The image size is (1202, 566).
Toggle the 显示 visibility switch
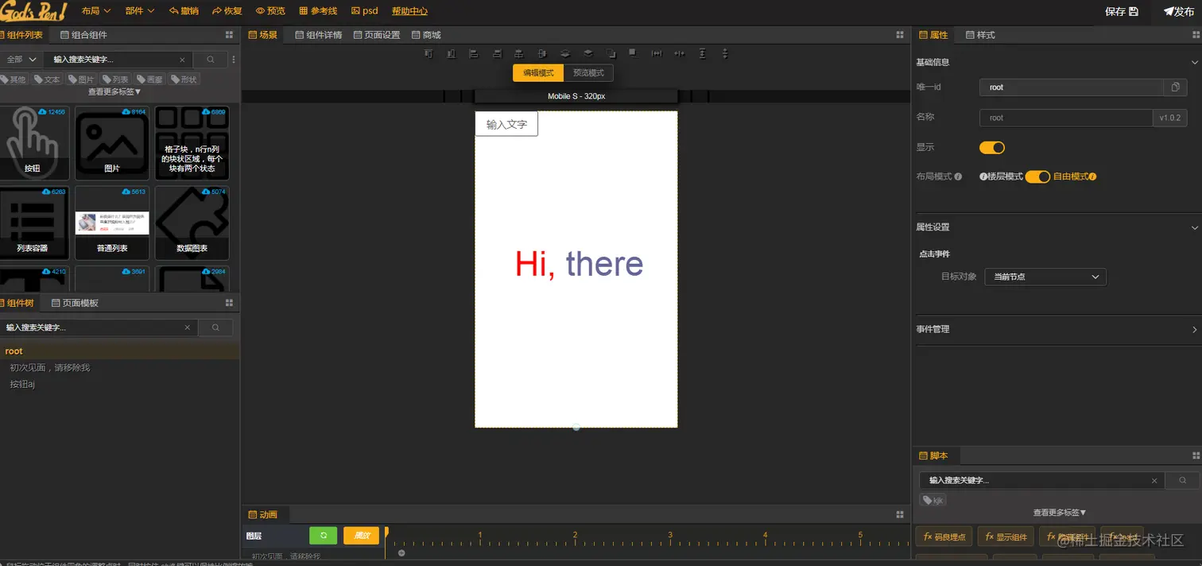pyautogui.click(x=992, y=148)
